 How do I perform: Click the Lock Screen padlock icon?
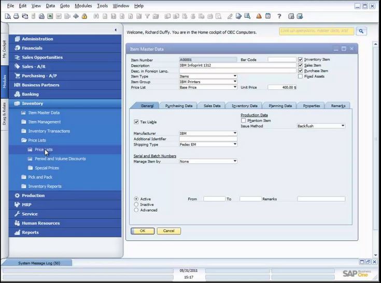(x=84, y=16)
